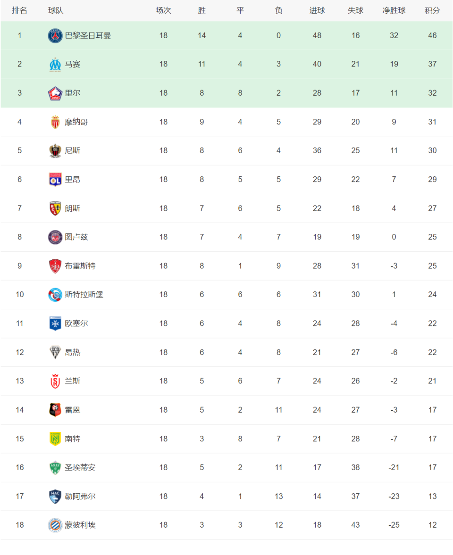Select the 兰斯 row in standings

pos(226,381)
